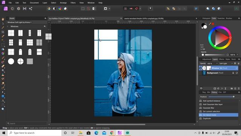Click the Assistant Manager toolbar icon
Screen dimensions: 241x136
(150, 9)
